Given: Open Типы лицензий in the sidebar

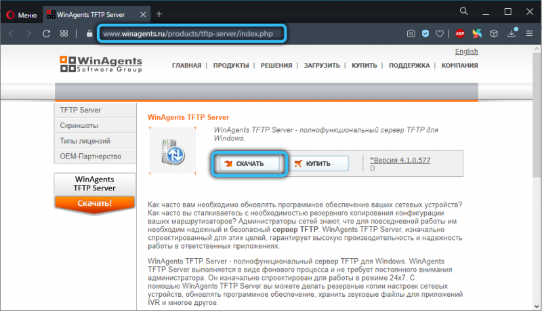Looking at the screenshot, I should click(x=95, y=141).
